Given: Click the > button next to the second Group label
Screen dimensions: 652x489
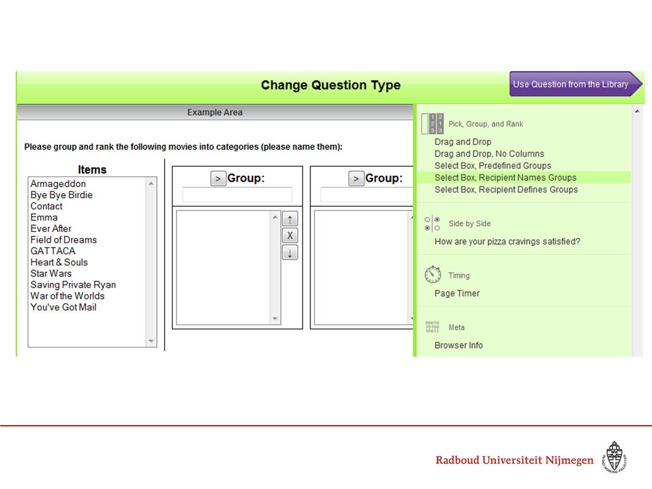Looking at the screenshot, I should point(356,179).
